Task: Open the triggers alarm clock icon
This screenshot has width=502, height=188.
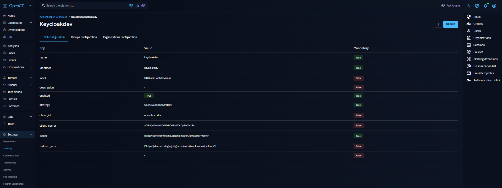Action: point(477,6)
